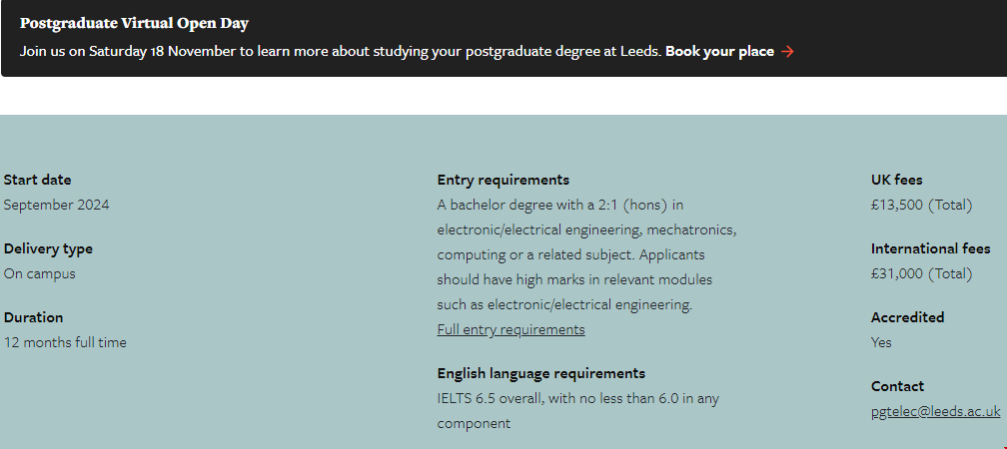Click the Duration label
The image size is (1007, 449).
(33, 317)
